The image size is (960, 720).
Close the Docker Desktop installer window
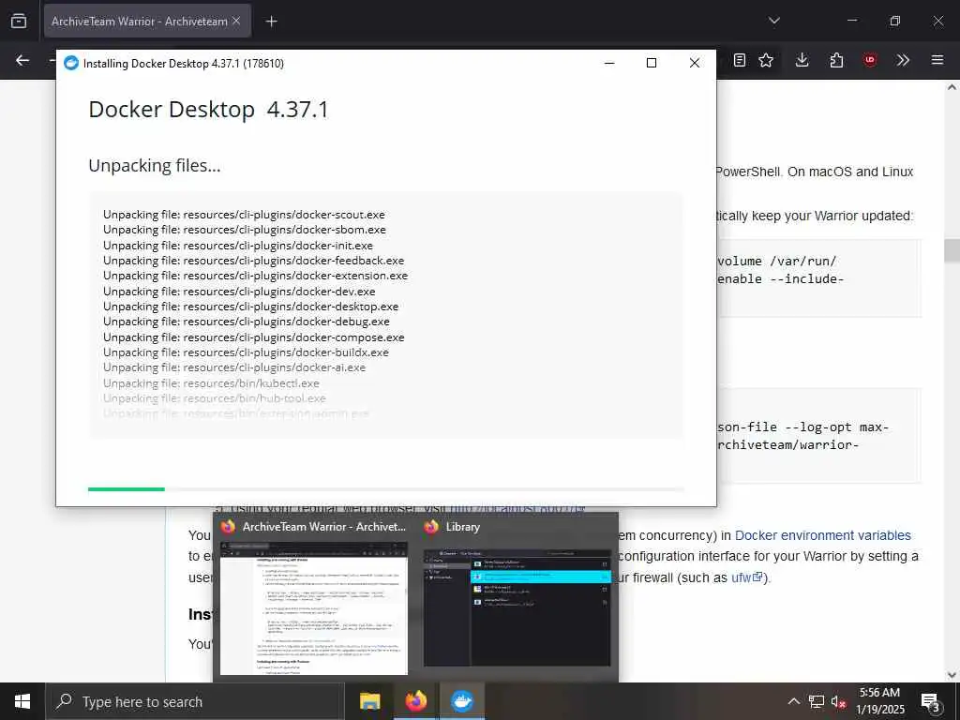coord(695,63)
